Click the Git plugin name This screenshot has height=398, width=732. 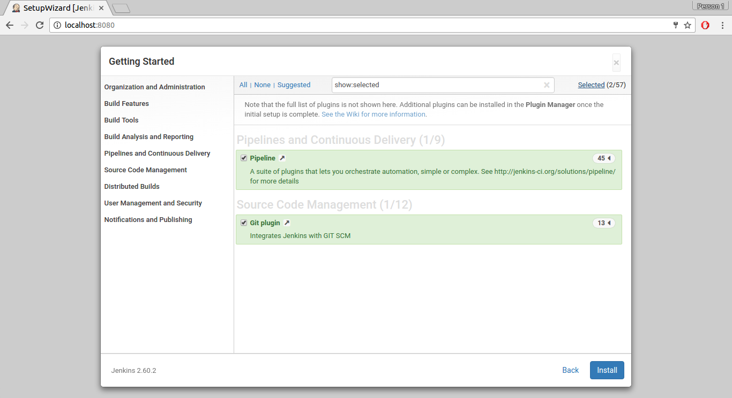[265, 223]
